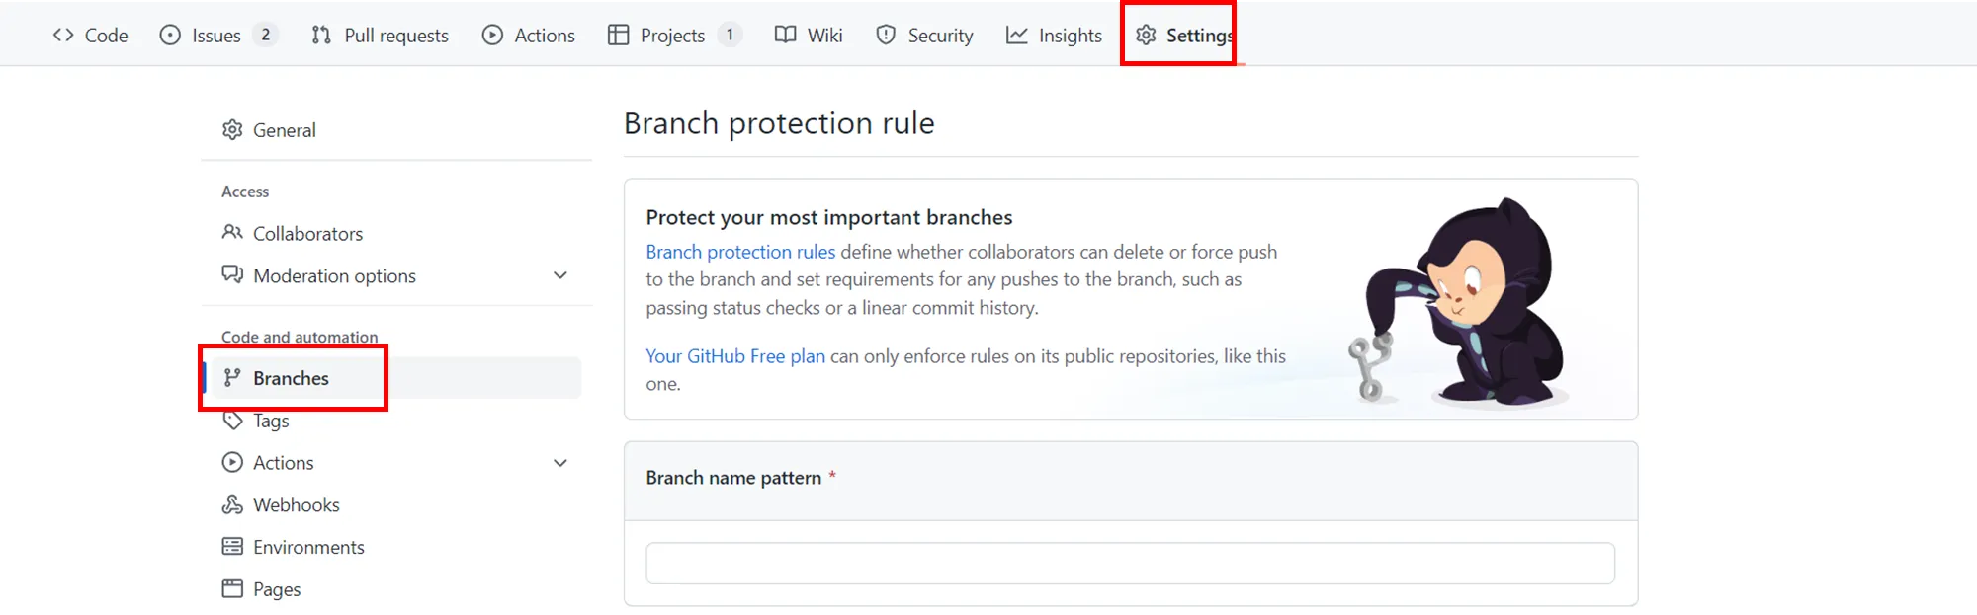
Task: Click the Issues circle-dot icon
Action: tap(170, 36)
